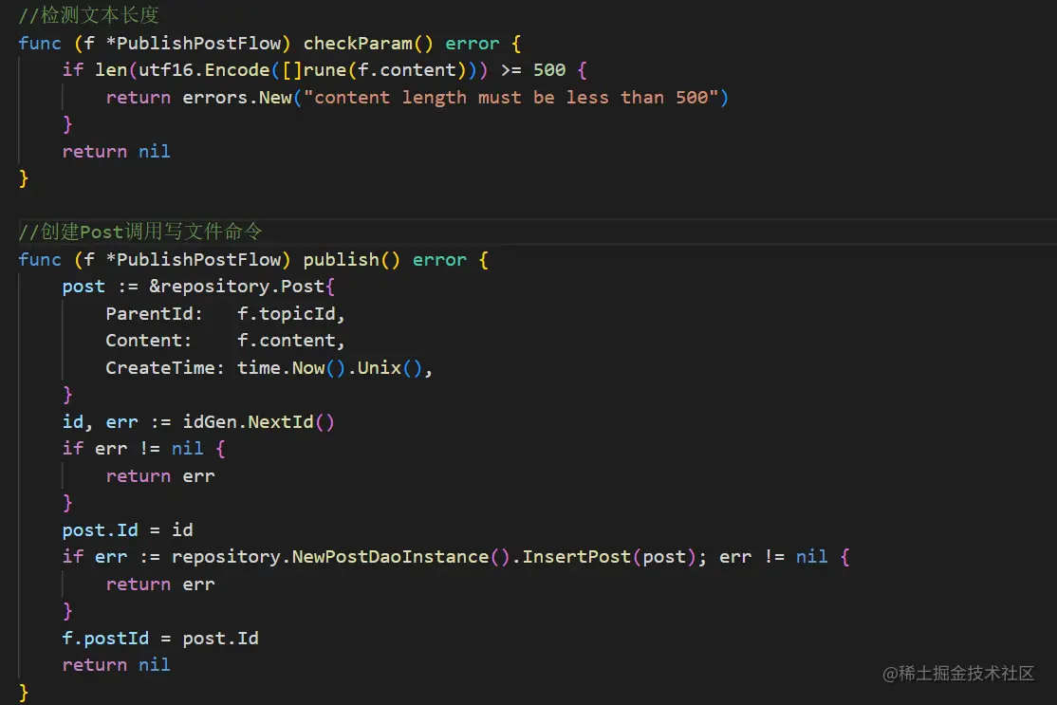Click the 'checkParam()' function name
The height and width of the screenshot is (705, 1057).
[x=368, y=43]
